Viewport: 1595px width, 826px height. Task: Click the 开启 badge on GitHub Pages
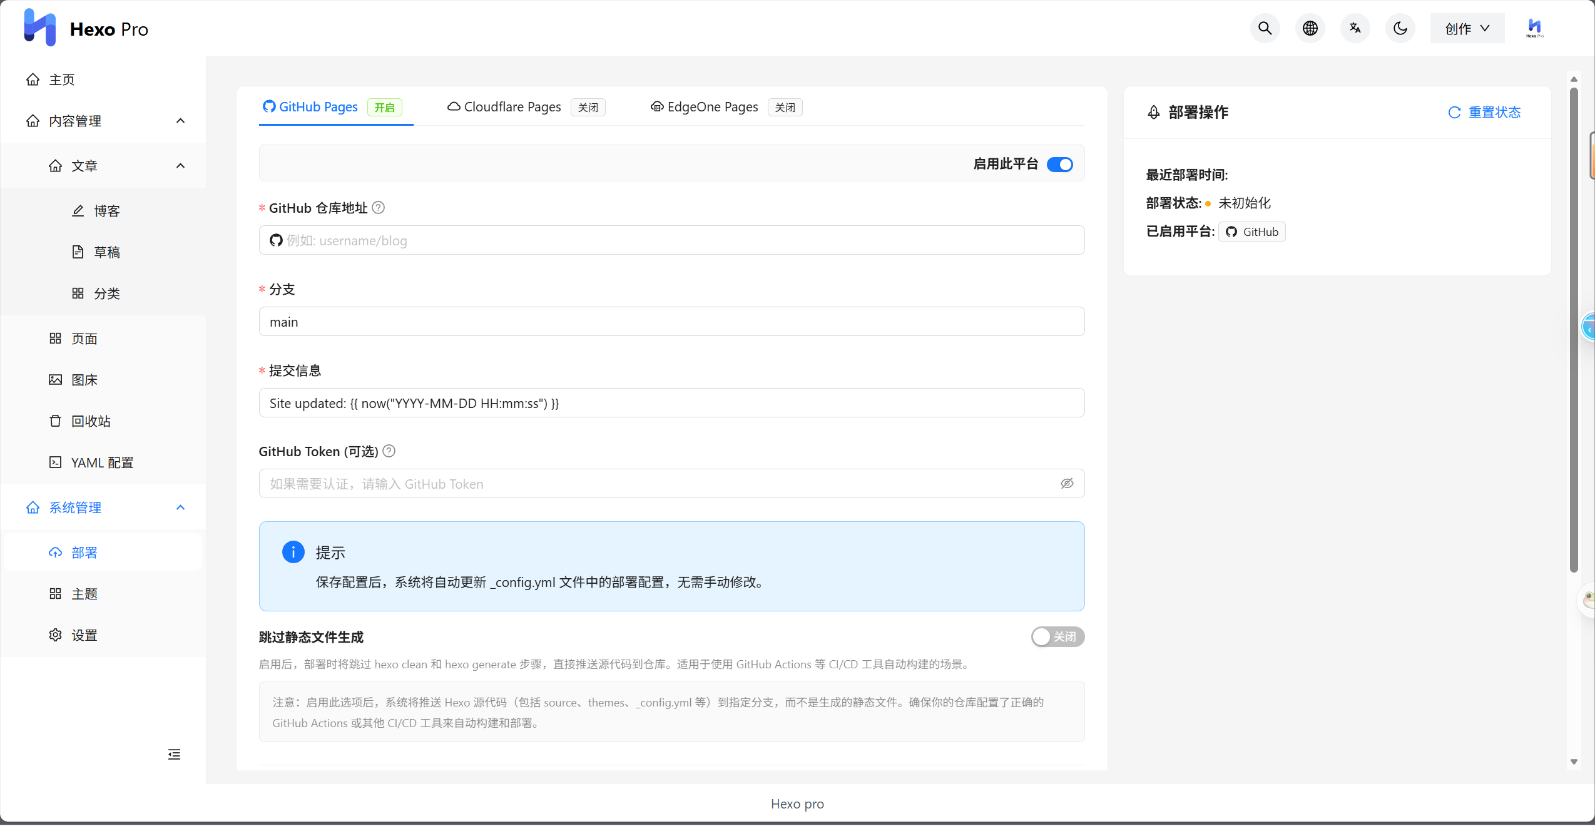click(x=384, y=108)
